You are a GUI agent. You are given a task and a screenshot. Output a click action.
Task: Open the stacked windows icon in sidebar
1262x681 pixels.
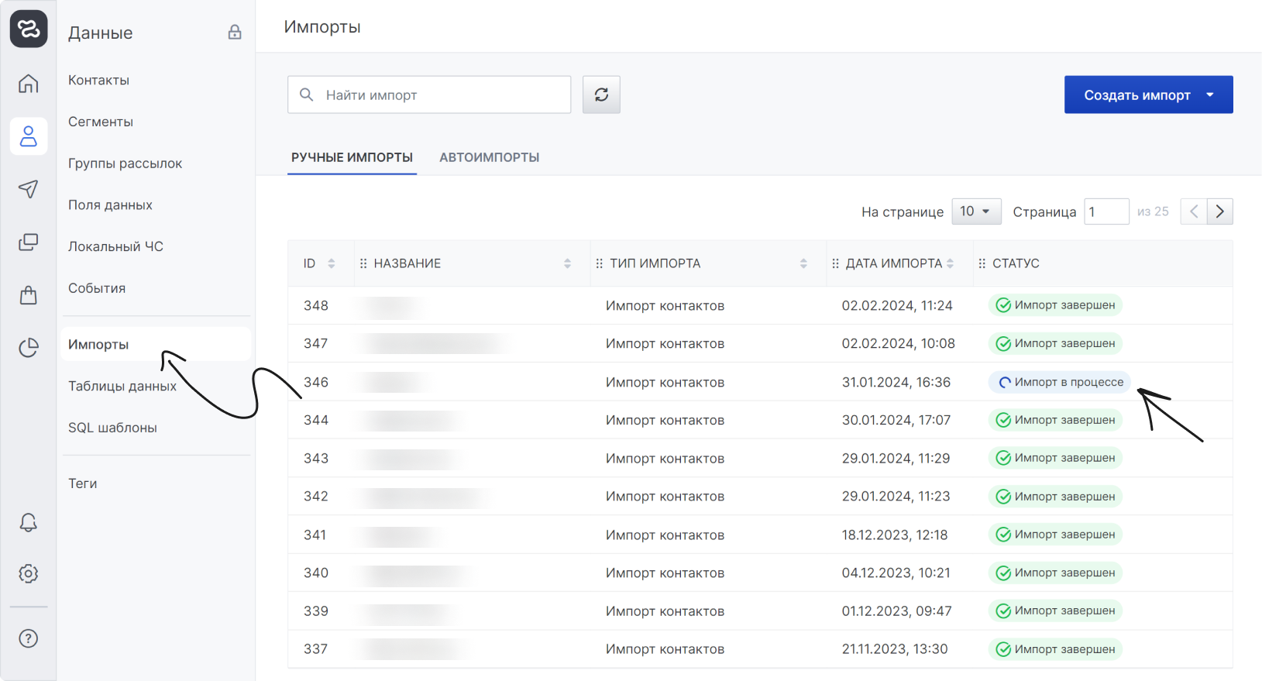[x=29, y=242]
